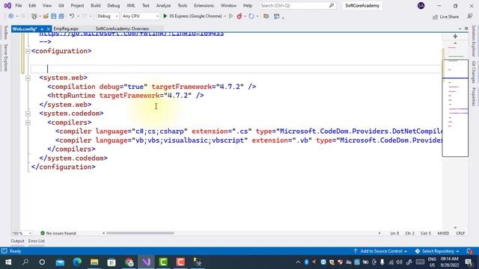Click the New Project toolbar icon

(x=34, y=16)
